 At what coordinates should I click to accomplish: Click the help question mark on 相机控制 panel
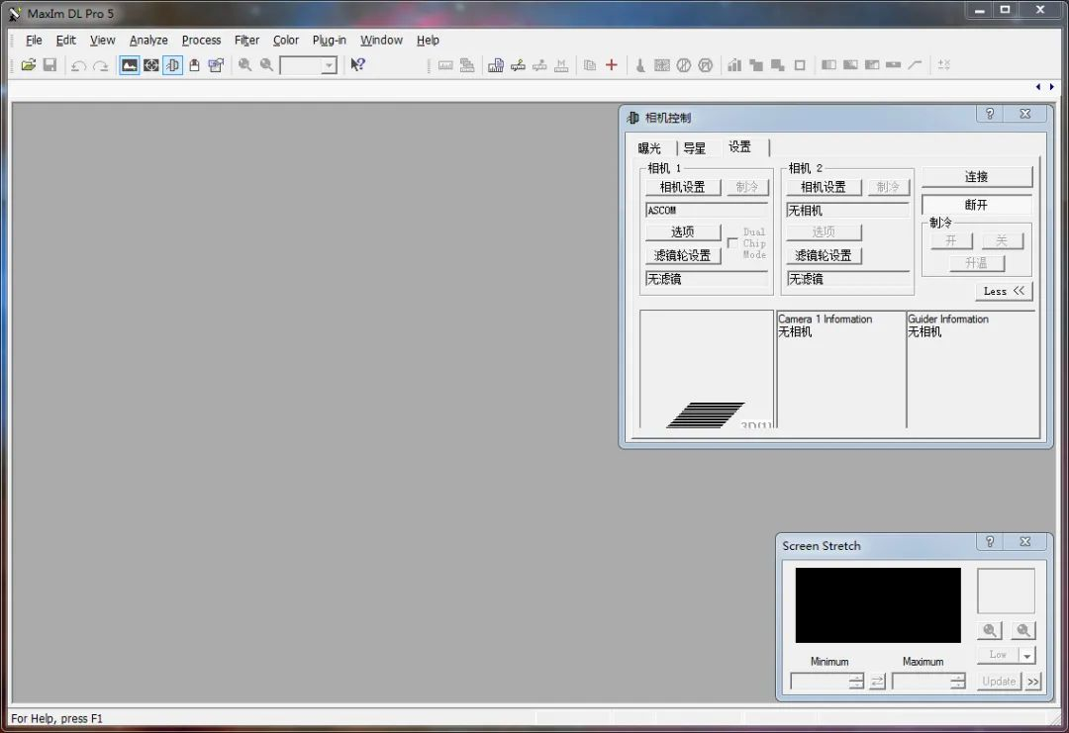click(989, 115)
